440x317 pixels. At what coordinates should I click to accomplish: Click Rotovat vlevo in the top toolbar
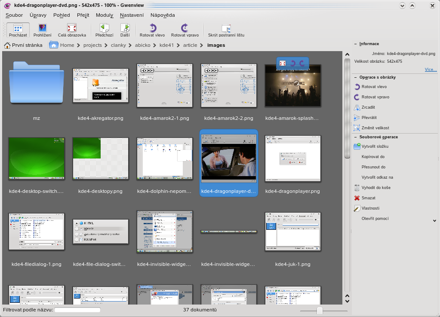152,30
